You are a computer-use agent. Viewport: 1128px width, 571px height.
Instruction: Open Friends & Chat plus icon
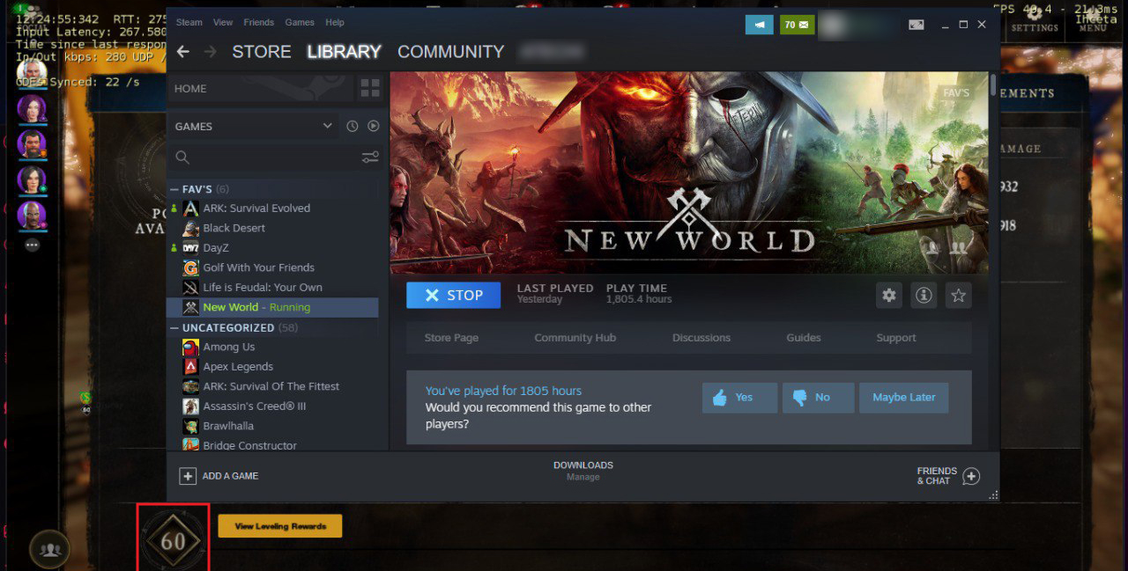971,476
